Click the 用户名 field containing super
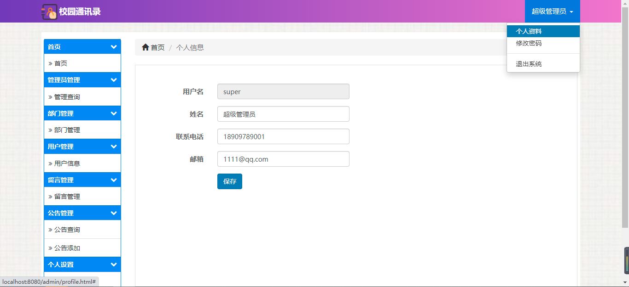Screen dimensions: 629x287 click(283, 91)
